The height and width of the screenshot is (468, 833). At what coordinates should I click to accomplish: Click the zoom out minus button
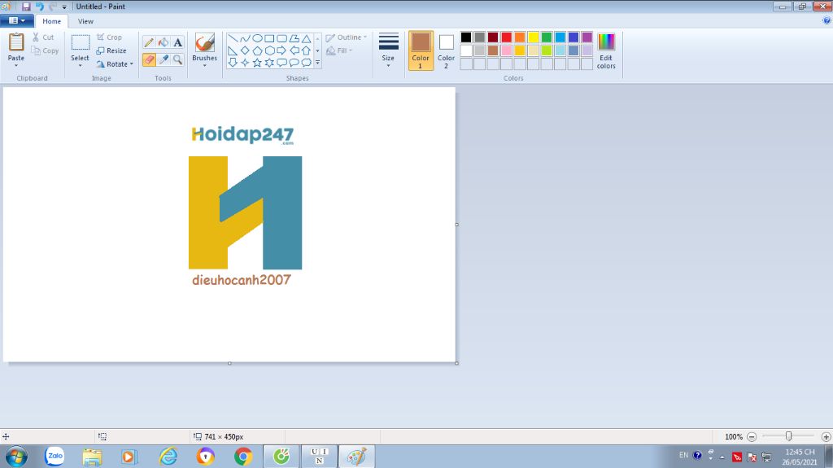(x=751, y=436)
